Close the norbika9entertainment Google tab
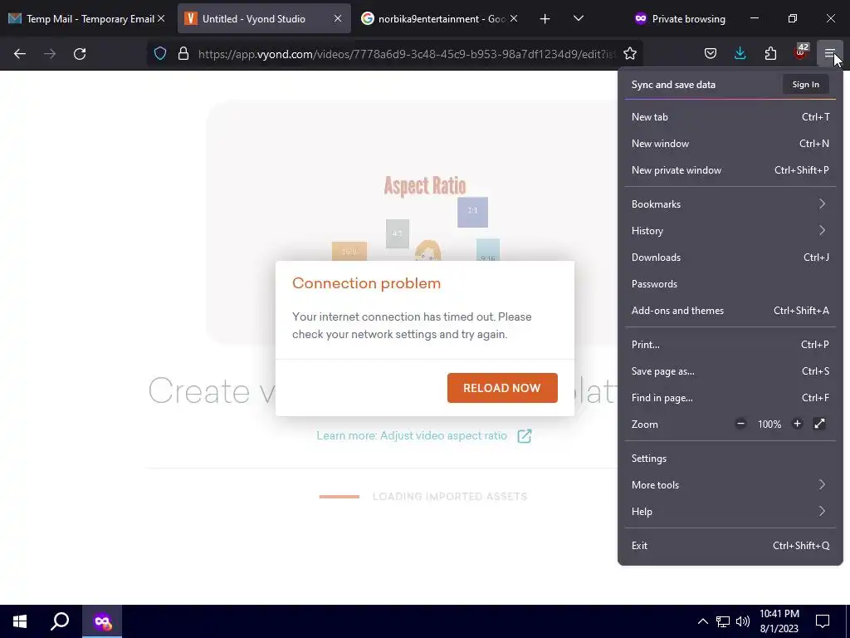 (514, 18)
